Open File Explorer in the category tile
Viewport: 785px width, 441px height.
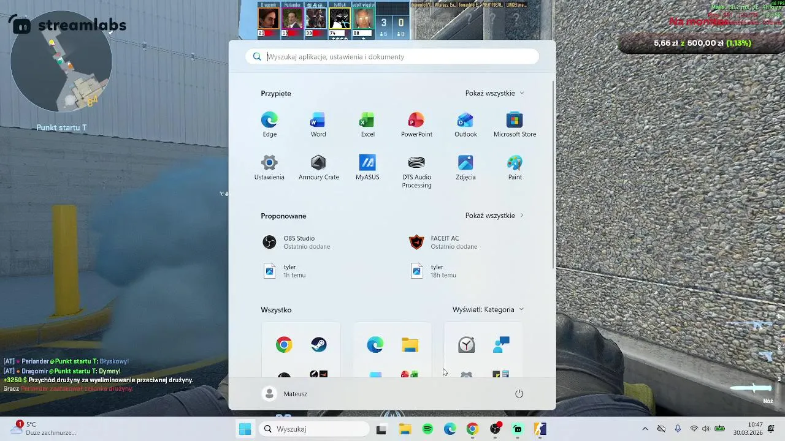pos(410,345)
